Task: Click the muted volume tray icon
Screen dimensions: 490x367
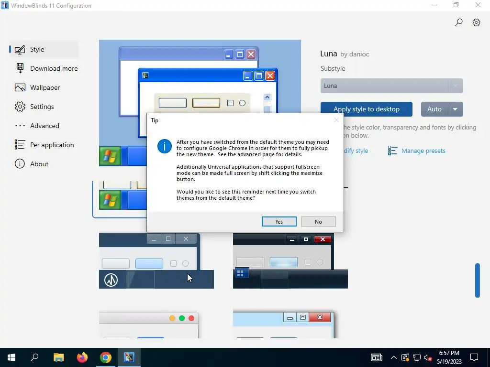Action: [x=428, y=357]
